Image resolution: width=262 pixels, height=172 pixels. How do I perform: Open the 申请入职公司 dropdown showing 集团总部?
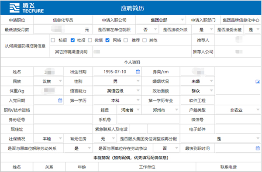pyautogui.click(x=160, y=20)
